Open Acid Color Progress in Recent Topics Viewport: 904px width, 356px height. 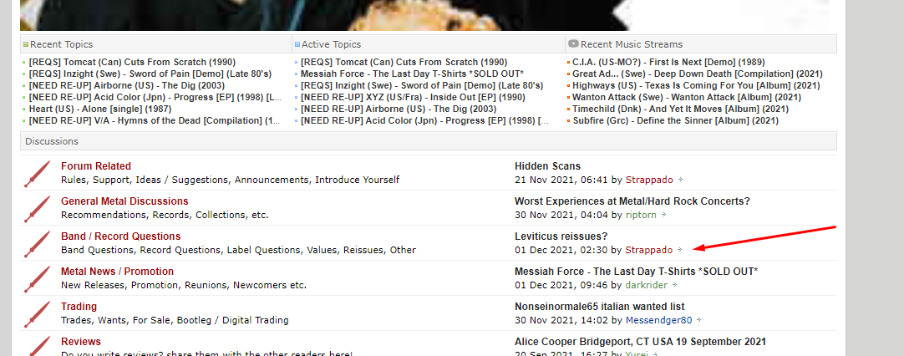pyautogui.click(x=155, y=98)
